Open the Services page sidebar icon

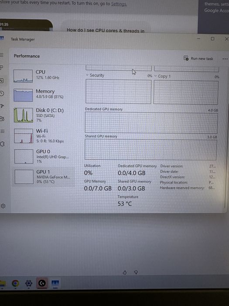click(x=3, y=144)
